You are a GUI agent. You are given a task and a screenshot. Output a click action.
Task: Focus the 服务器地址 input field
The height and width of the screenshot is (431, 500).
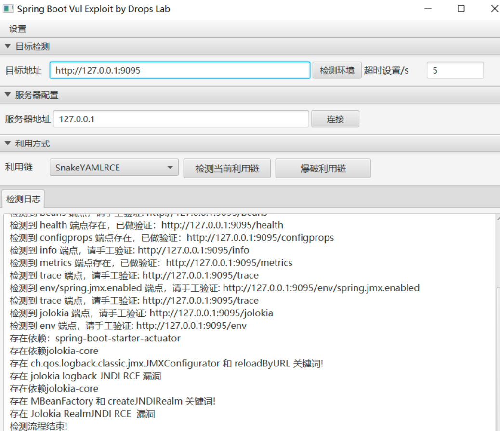181,119
